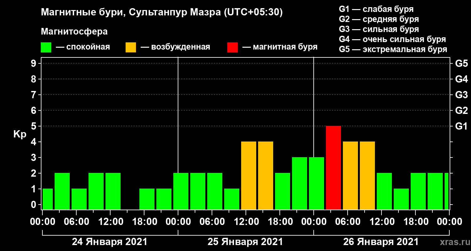
Task: Select the "G3 — сильная буря" line
Action: (x=379, y=29)
